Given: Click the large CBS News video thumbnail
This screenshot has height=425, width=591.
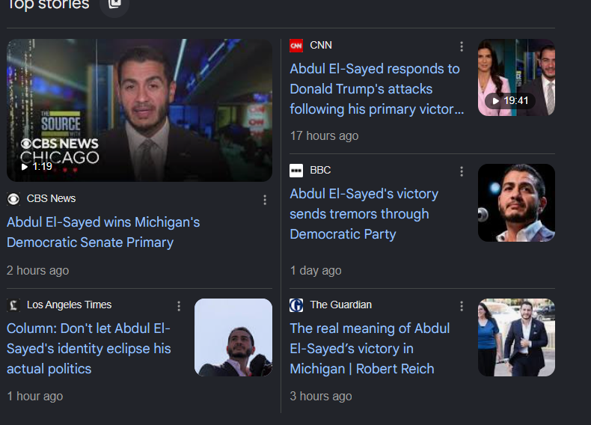Looking at the screenshot, I should (139, 110).
